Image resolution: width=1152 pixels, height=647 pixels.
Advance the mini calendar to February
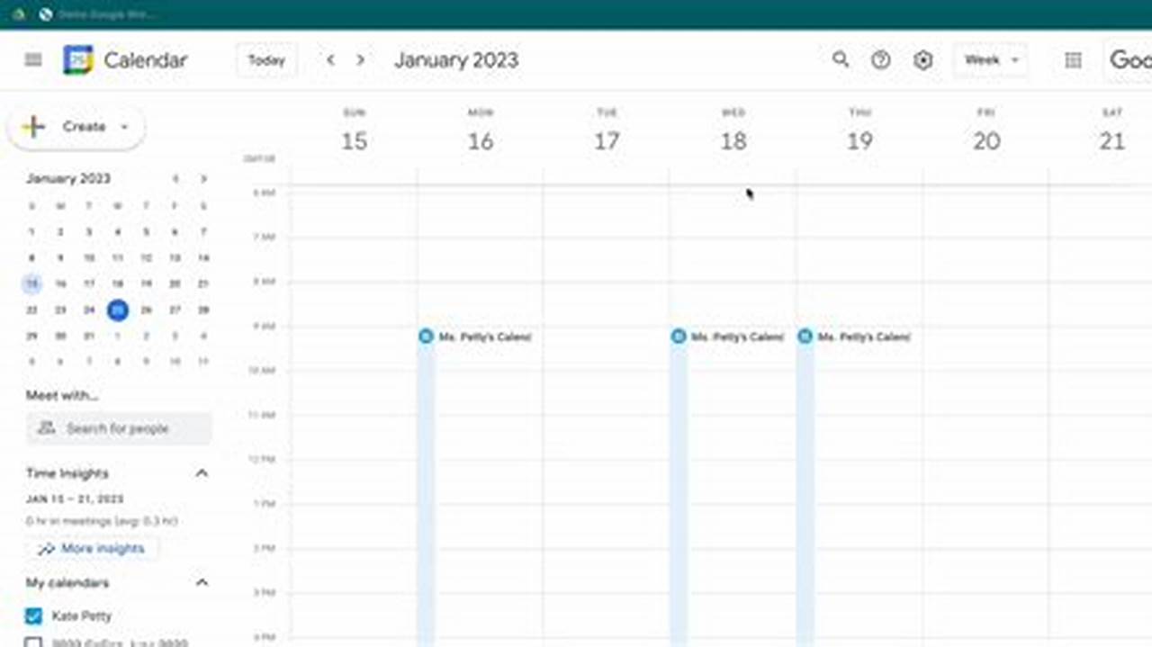point(203,178)
